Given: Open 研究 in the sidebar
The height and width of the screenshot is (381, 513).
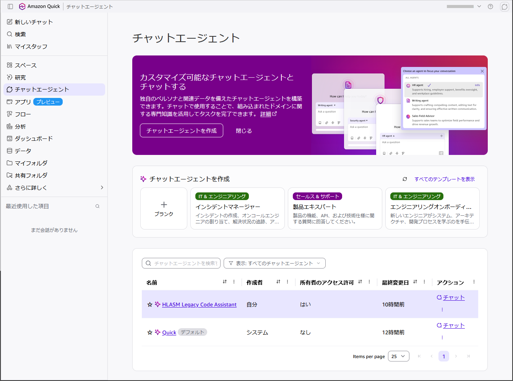Looking at the screenshot, I should click(16, 78).
